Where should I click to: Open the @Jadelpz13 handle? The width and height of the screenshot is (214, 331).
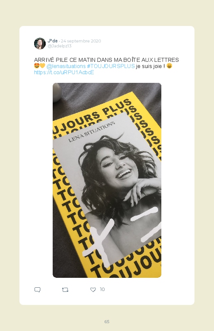tap(59, 46)
